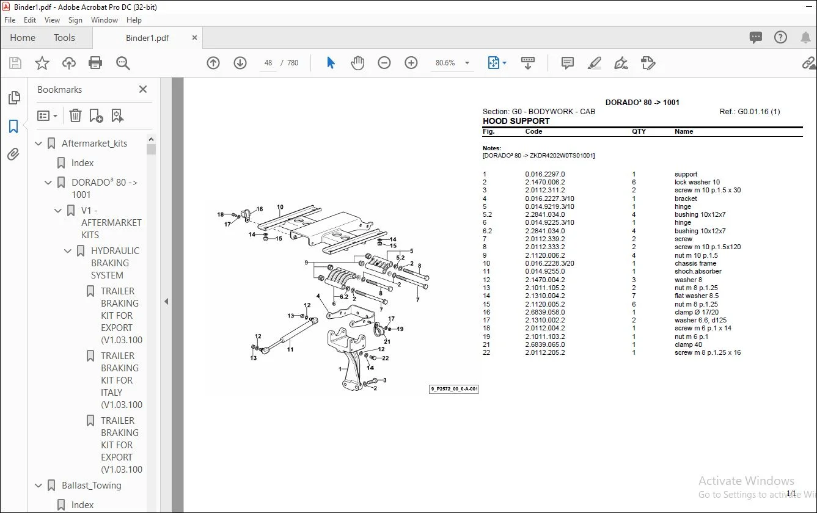The width and height of the screenshot is (817, 513).
Task: Open the Edit menu
Action: point(30,20)
